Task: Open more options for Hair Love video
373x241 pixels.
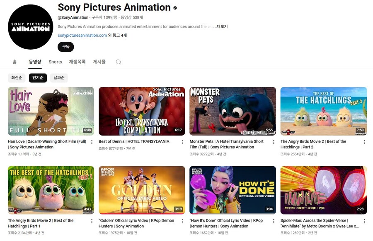Action: point(92,142)
